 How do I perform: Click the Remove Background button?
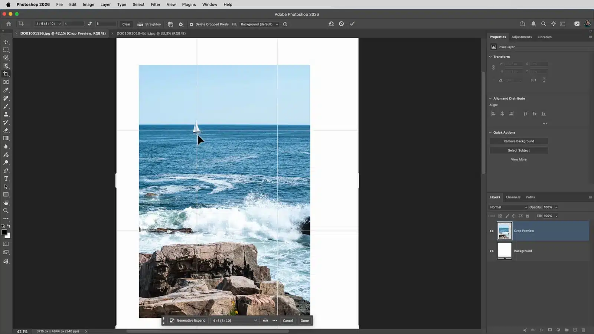click(519, 141)
